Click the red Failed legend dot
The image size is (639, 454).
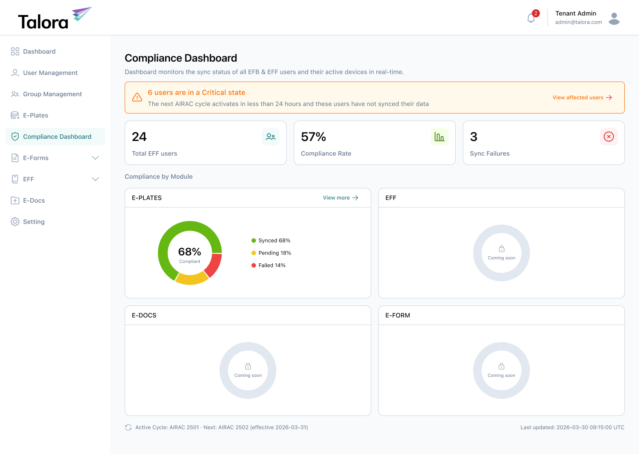254,266
